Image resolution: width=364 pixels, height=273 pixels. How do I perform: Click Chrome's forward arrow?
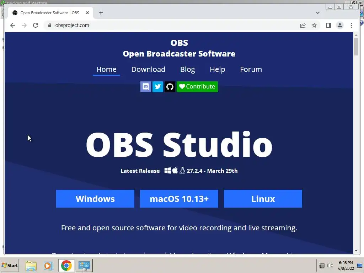click(x=24, y=25)
